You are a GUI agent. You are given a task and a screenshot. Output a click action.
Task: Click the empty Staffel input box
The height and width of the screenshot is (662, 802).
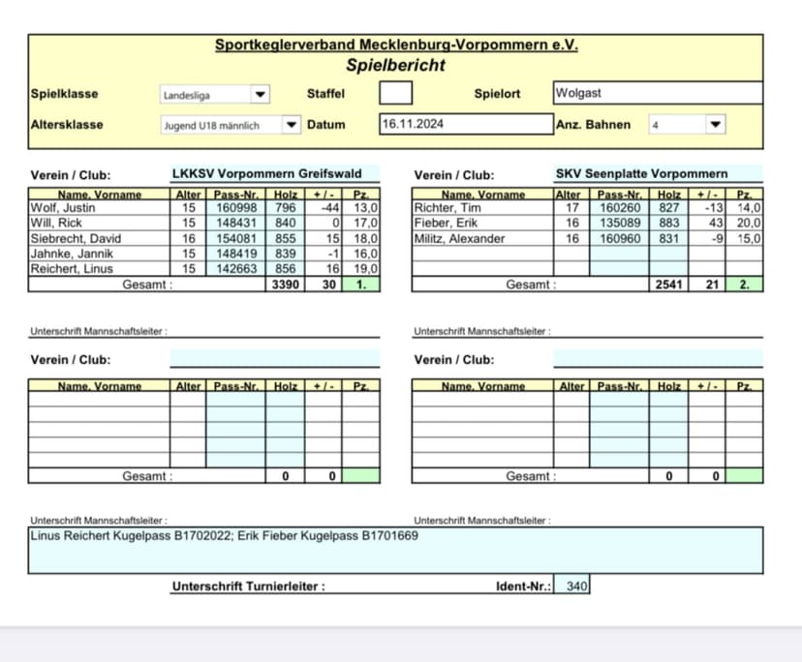tap(395, 93)
